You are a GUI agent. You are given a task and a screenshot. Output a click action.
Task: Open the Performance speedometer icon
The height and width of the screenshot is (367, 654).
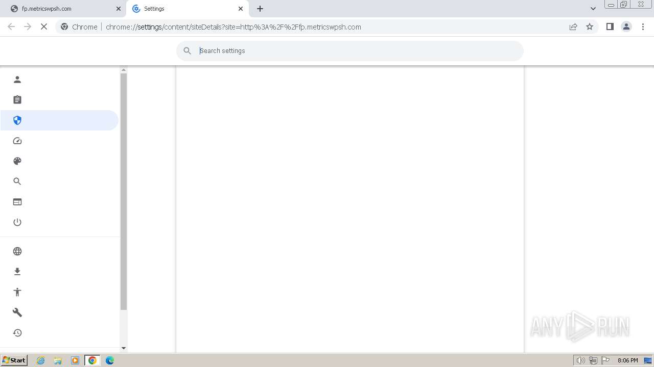pos(17,141)
